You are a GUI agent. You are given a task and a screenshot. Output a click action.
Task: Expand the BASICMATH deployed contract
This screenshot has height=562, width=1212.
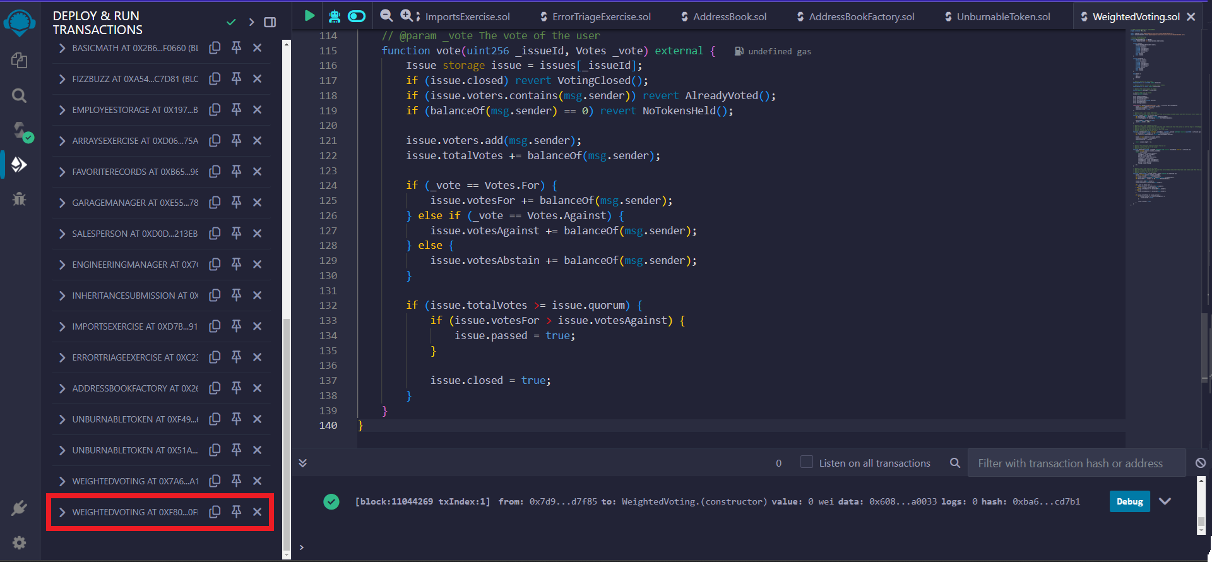62,48
